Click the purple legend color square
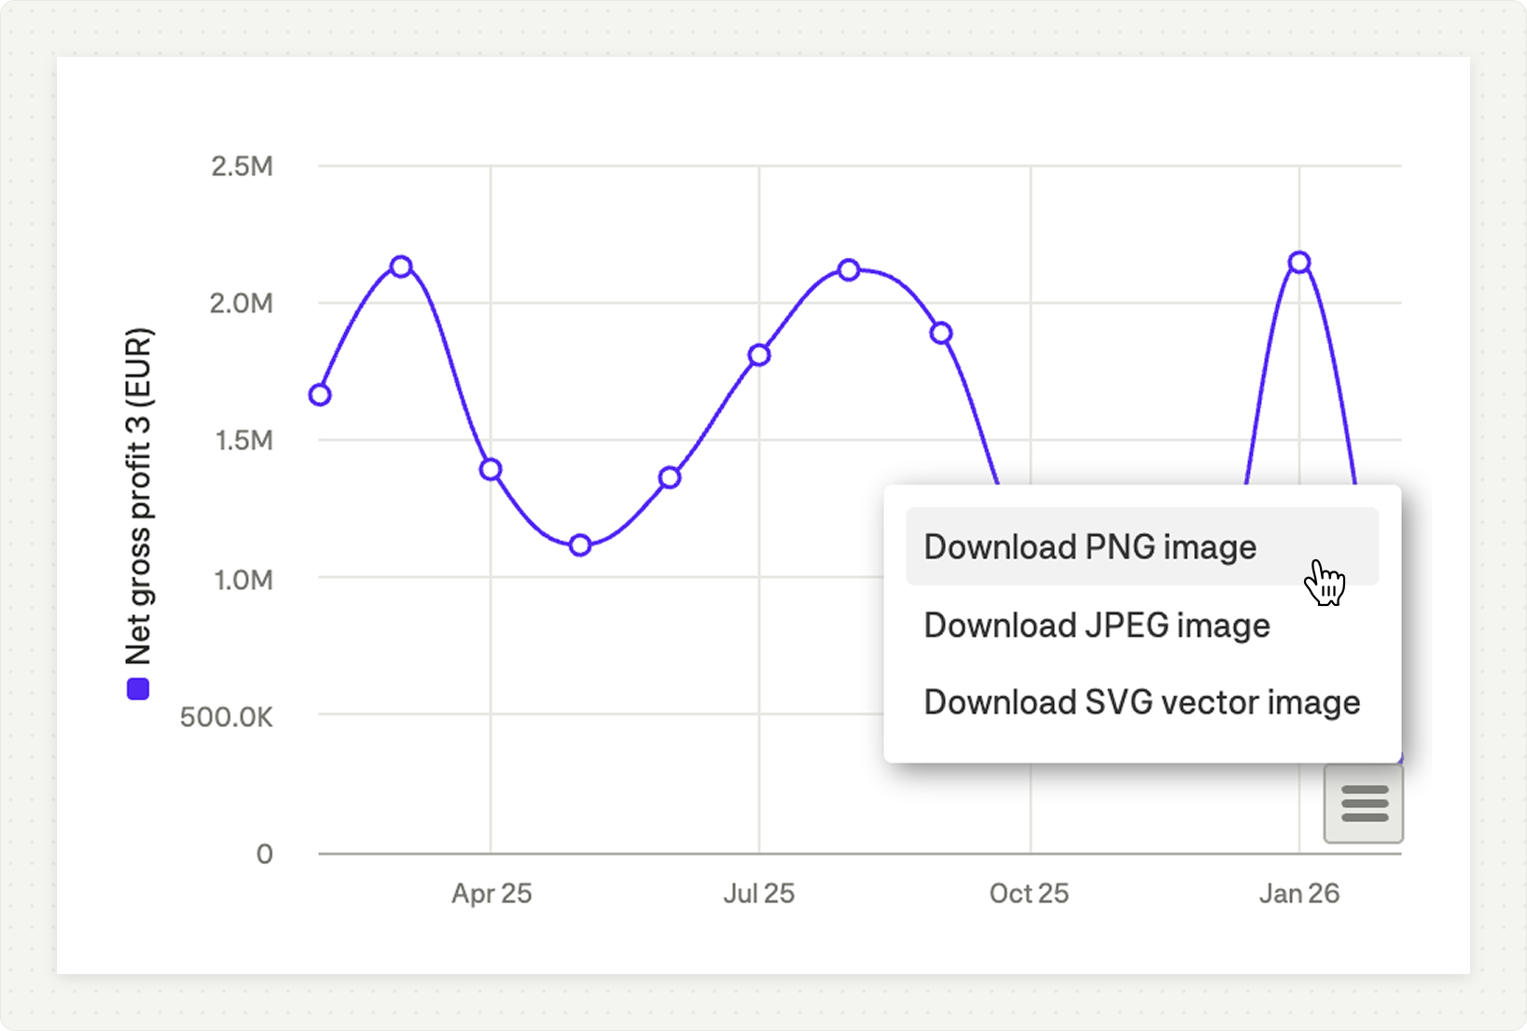The image size is (1527, 1031). pos(138,689)
